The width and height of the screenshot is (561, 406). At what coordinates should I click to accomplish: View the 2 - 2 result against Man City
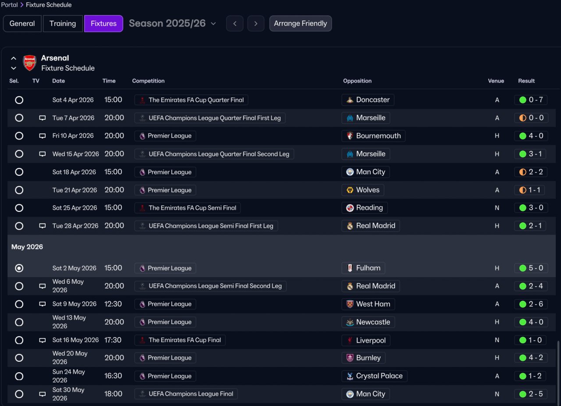pyautogui.click(x=531, y=172)
